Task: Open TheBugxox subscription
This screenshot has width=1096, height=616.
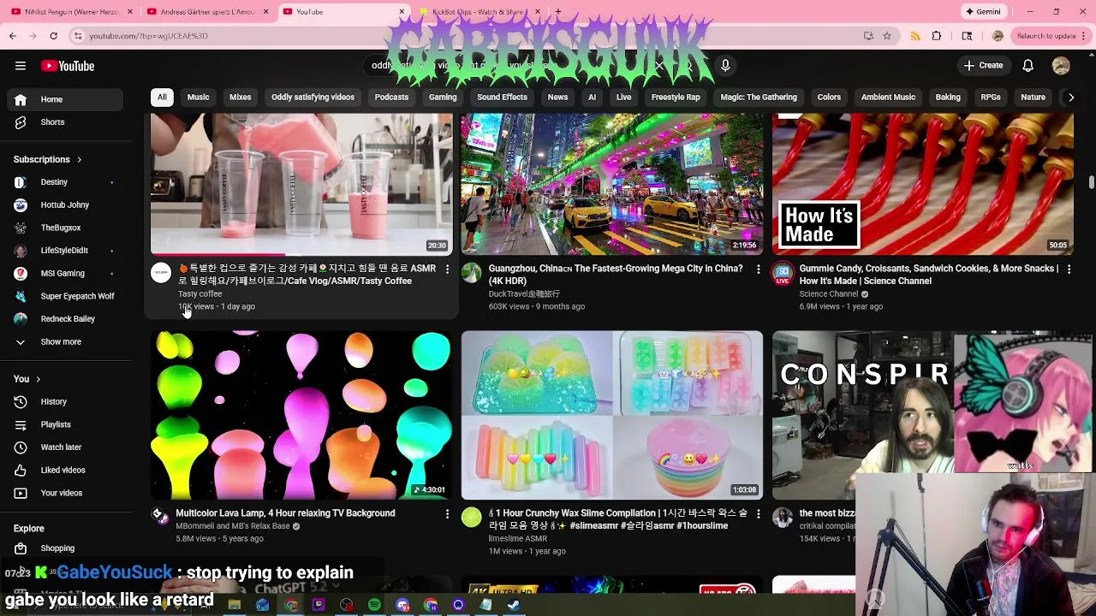Action: [65, 228]
